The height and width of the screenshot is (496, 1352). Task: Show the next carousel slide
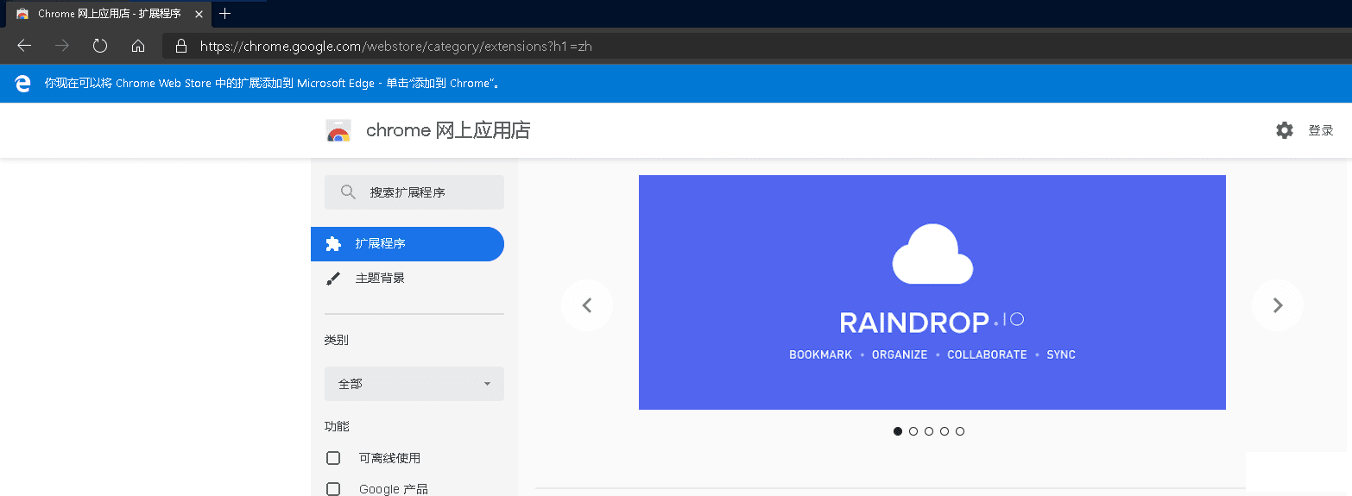pyautogui.click(x=1278, y=305)
